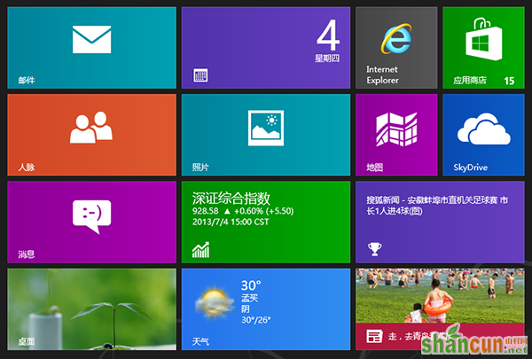Click the 星期四 weekday text
532x359 pixels.
click(x=327, y=59)
